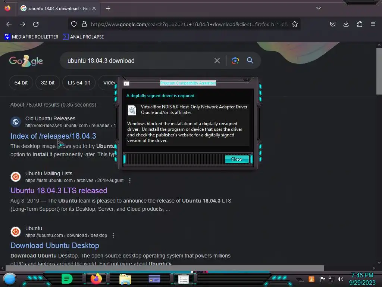Clear the search query with X
The width and height of the screenshot is (382, 287).
coord(217,61)
